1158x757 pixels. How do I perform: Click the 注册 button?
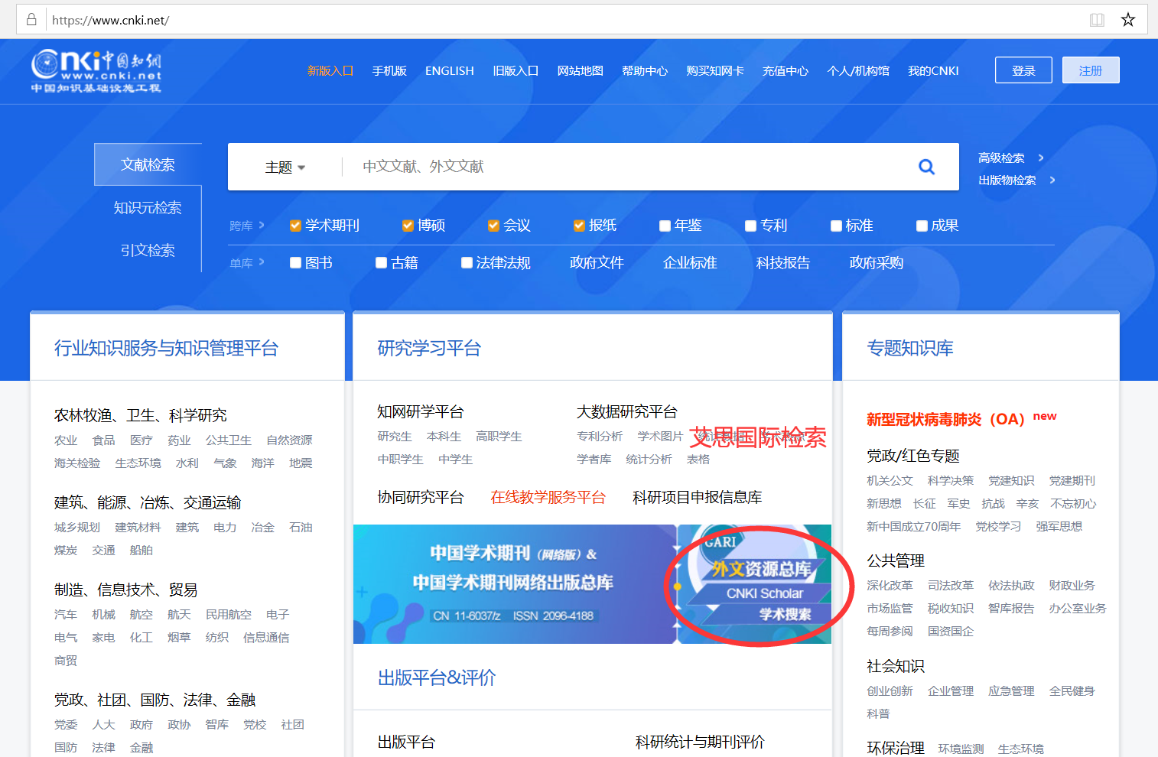pyautogui.click(x=1091, y=70)
